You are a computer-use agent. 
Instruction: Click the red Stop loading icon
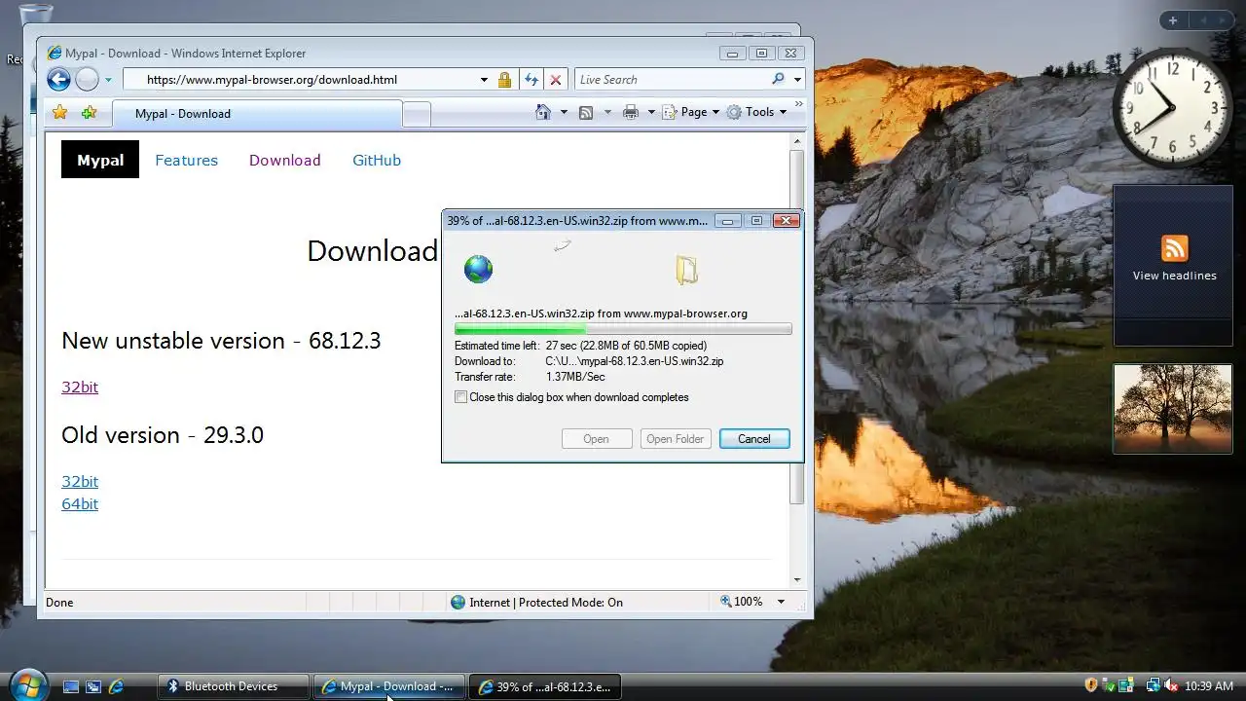556,80
